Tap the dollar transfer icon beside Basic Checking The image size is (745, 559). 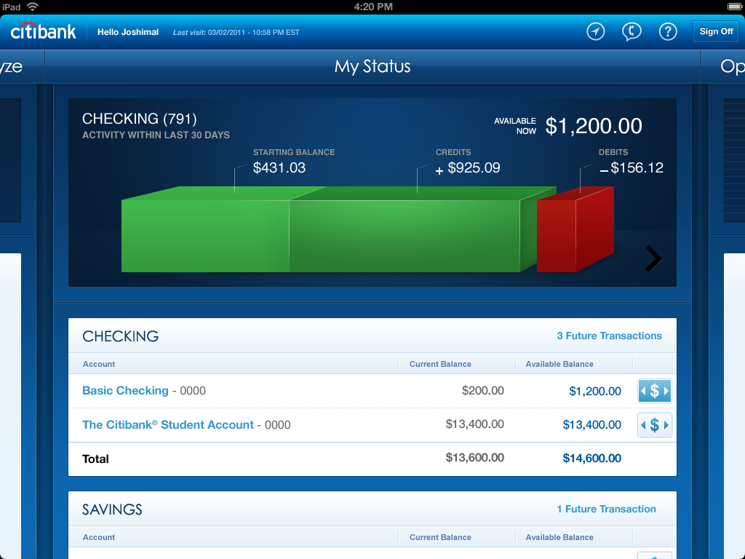tap(654, 391)
